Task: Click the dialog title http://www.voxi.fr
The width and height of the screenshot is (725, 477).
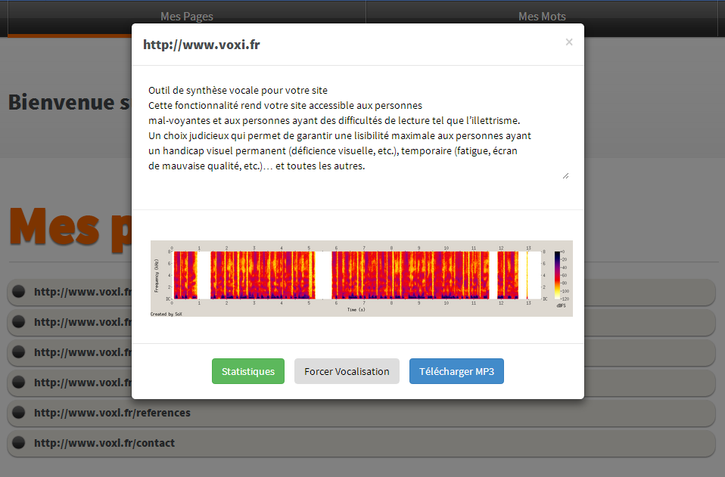Action: (x=201, y=45)
